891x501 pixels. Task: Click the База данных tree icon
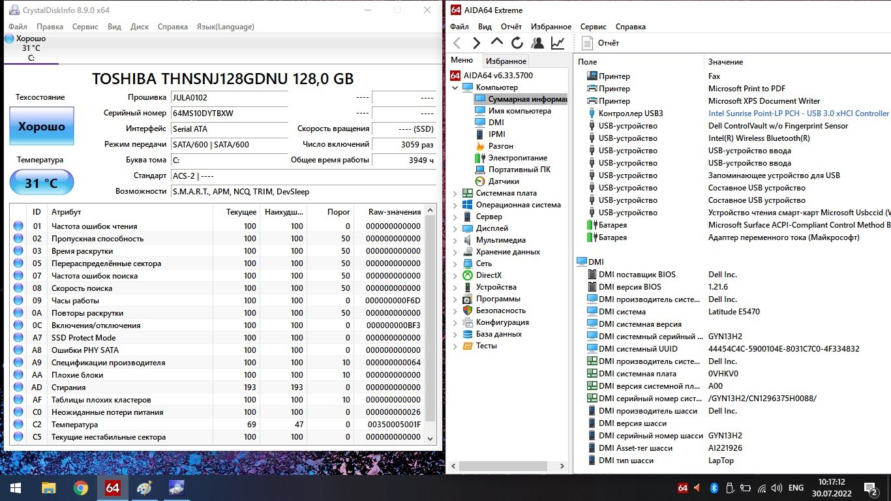coord(468,334)
